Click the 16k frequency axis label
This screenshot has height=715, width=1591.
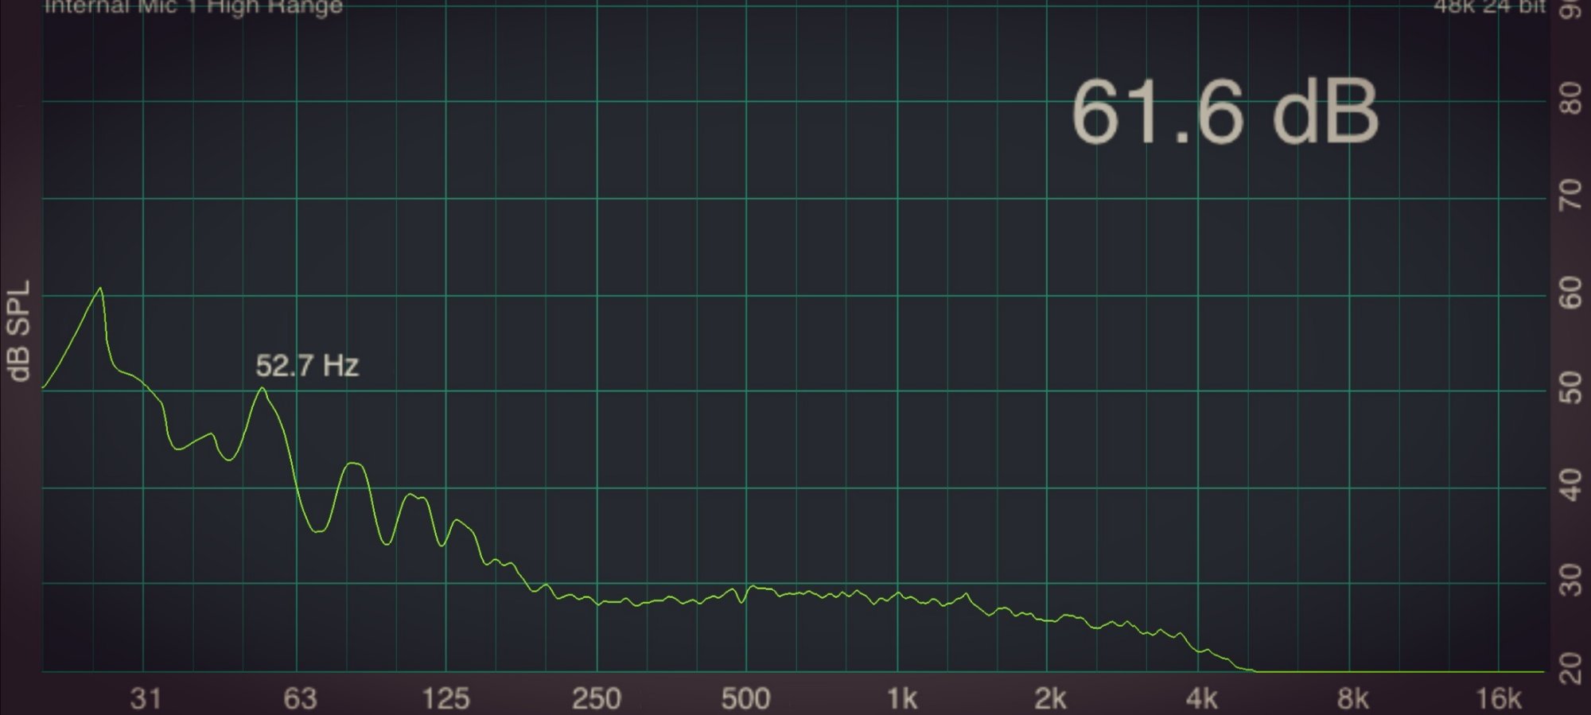click(x=1499, y=698)
